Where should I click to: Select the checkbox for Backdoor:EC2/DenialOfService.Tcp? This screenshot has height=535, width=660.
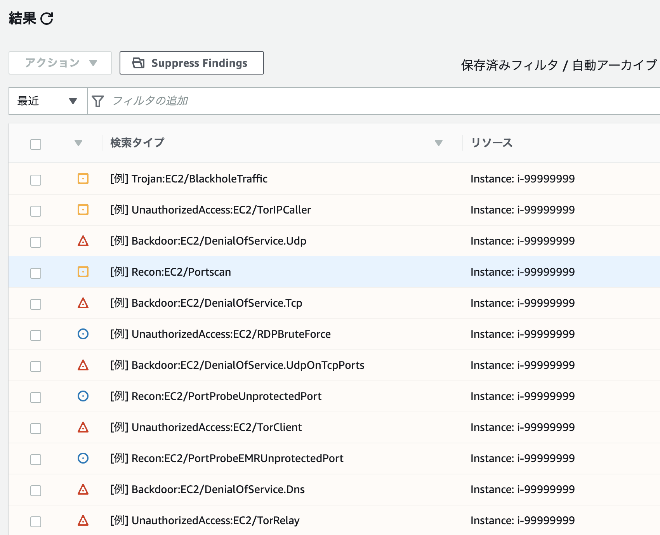[x=36, y=304]
